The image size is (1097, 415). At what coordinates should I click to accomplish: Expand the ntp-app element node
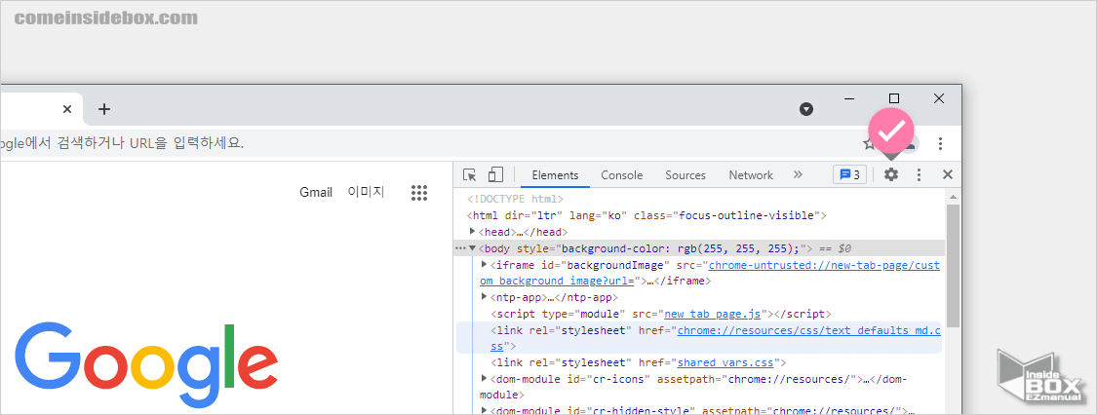click(x=484, y=297)
